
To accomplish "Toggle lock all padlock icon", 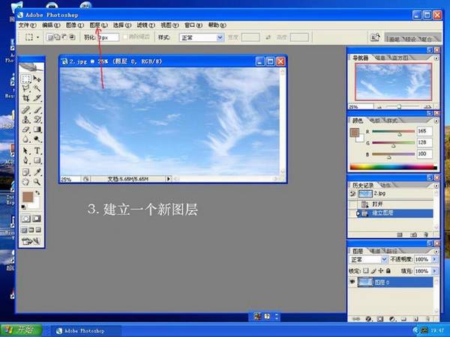I will (388, 270).
